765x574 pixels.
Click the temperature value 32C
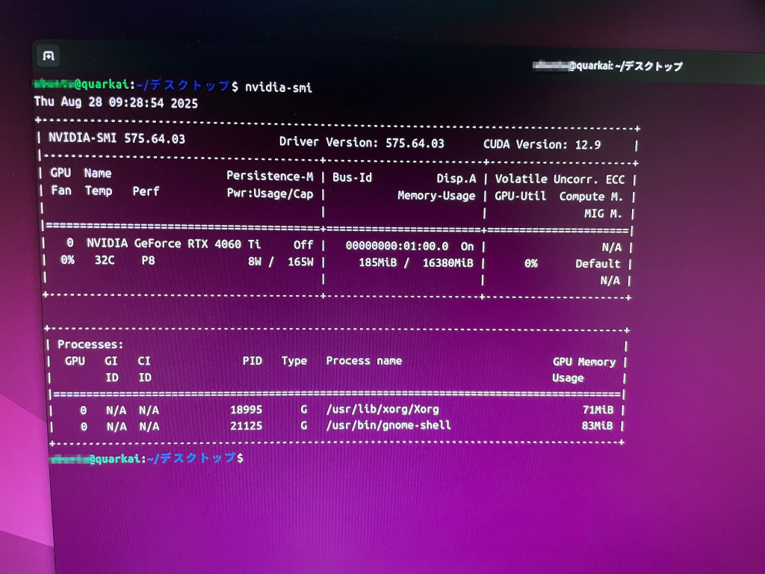(x=105, y=260)
